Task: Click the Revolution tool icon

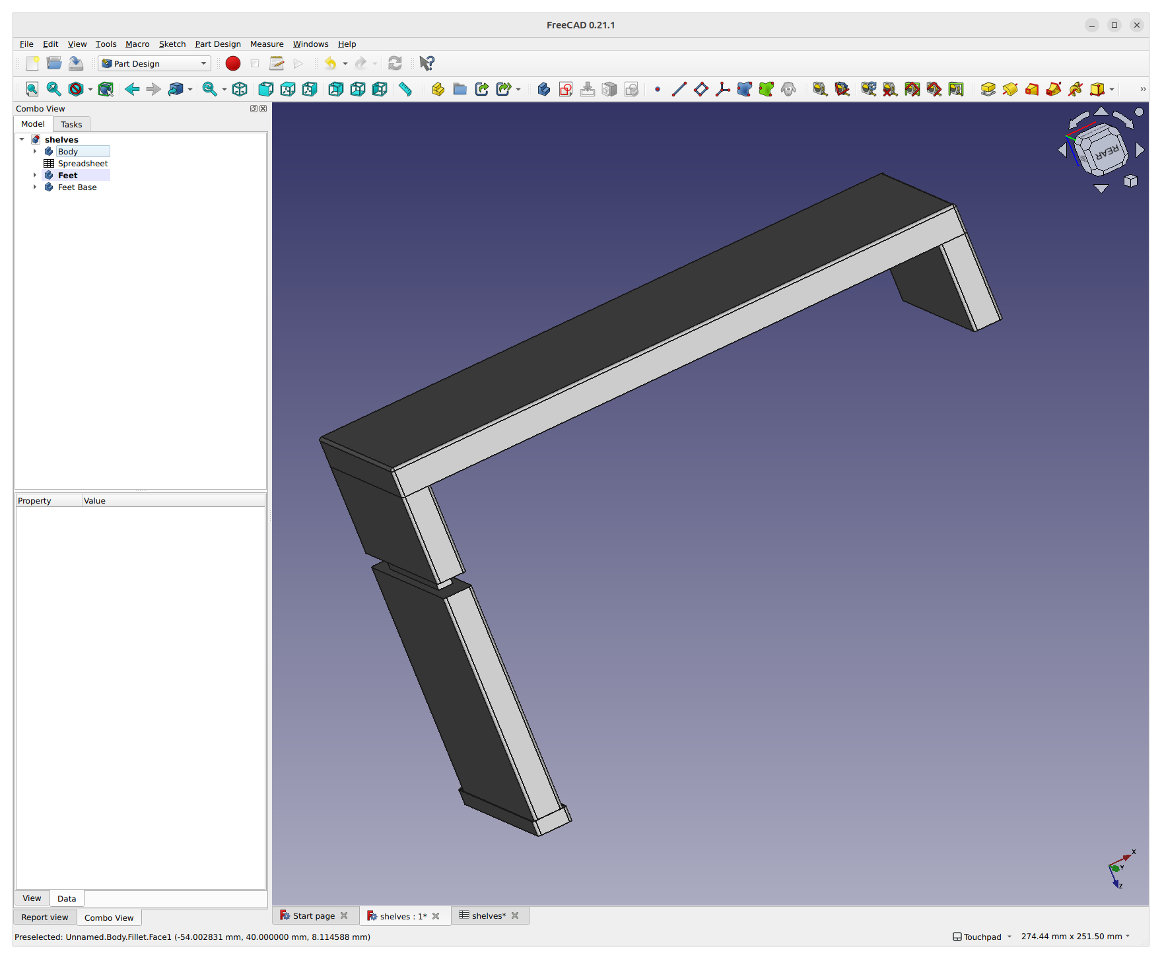Action: (x=1010, y=89)
